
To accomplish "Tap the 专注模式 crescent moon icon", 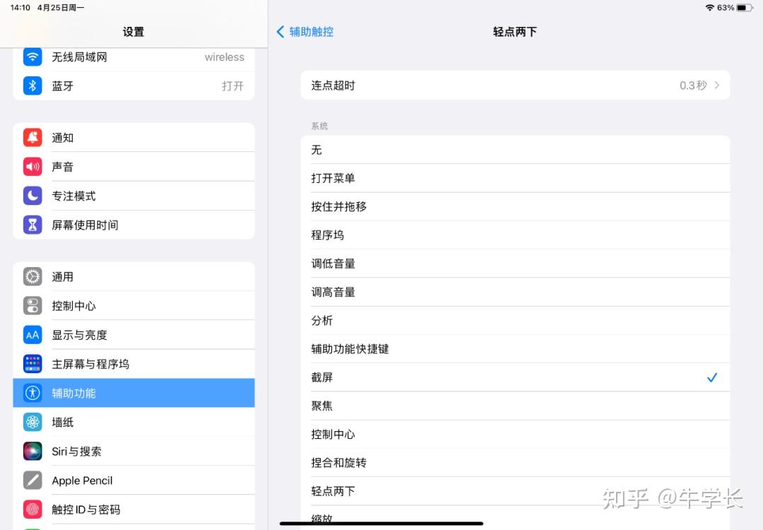I will (x=32, y=196).
